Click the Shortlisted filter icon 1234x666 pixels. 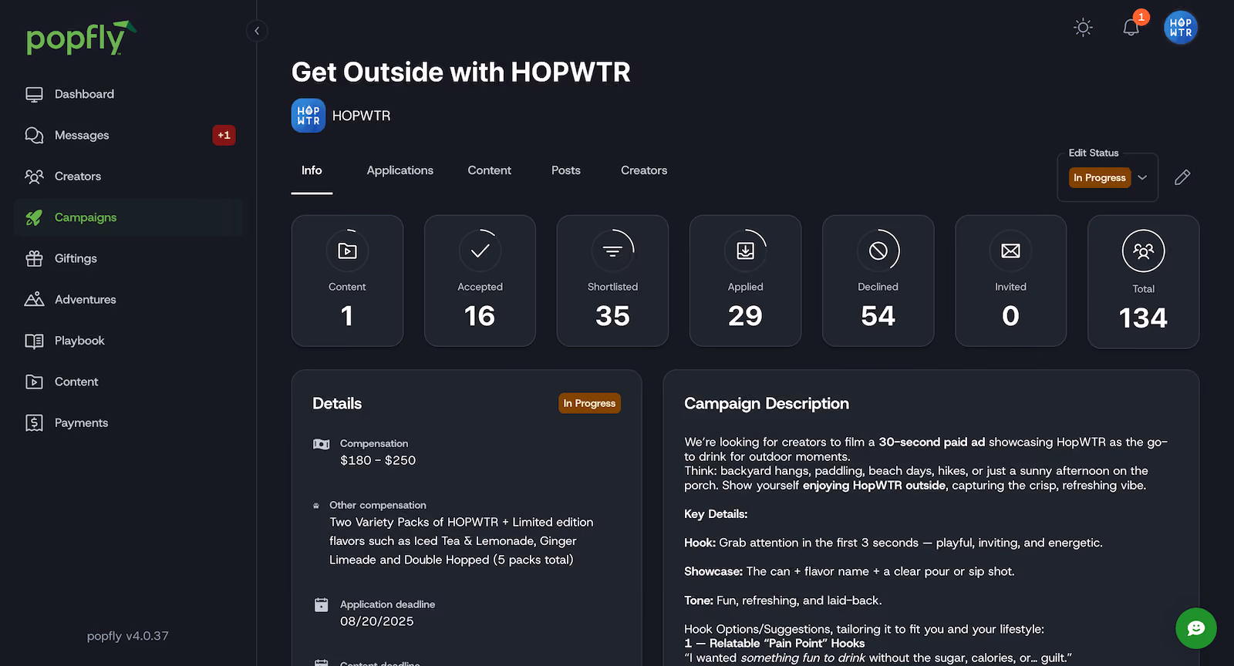[612, 251]
